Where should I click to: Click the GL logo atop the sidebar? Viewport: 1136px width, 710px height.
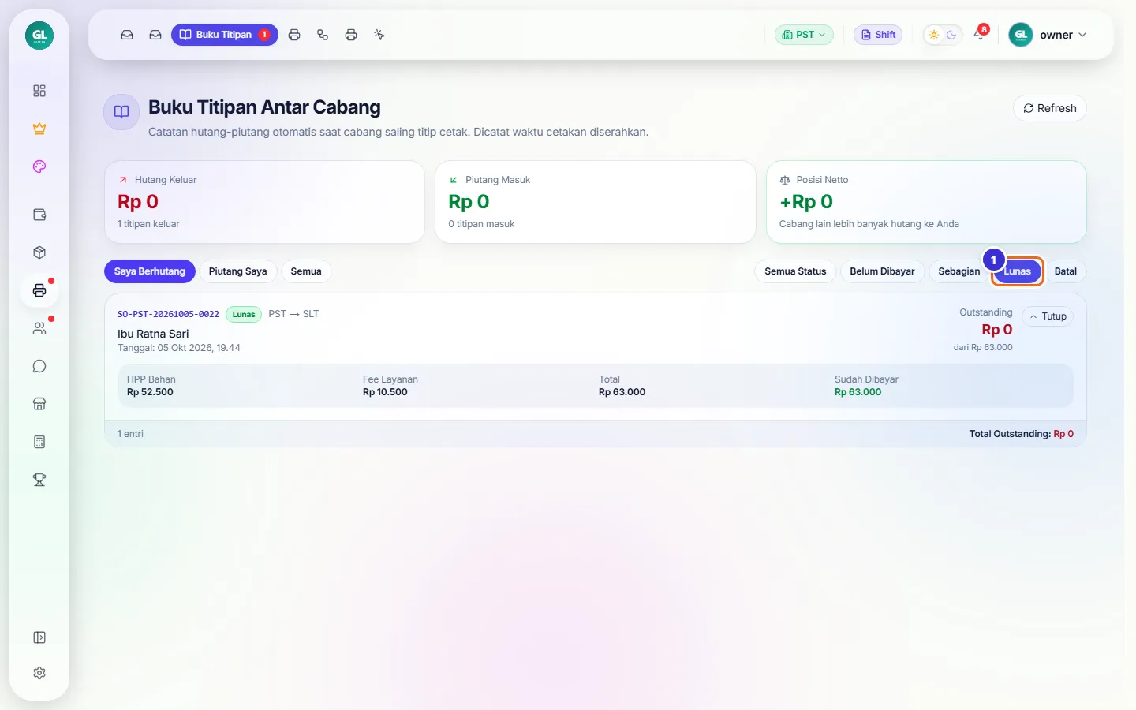coord(39,35)
